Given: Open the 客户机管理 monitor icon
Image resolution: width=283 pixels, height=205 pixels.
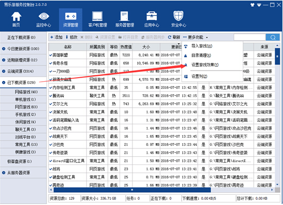Looking at the screenshot, I should click(x=97, y=16).
